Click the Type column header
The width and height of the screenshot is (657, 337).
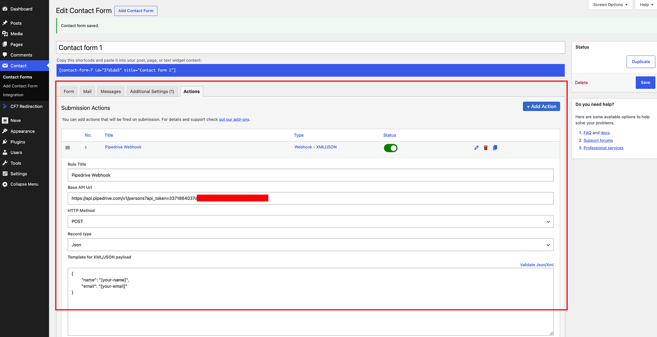299,135
